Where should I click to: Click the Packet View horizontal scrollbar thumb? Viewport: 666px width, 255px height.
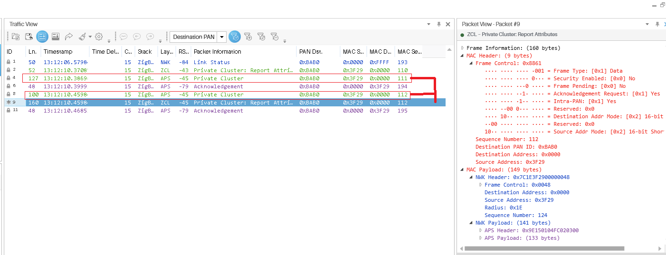click(544, 248)
